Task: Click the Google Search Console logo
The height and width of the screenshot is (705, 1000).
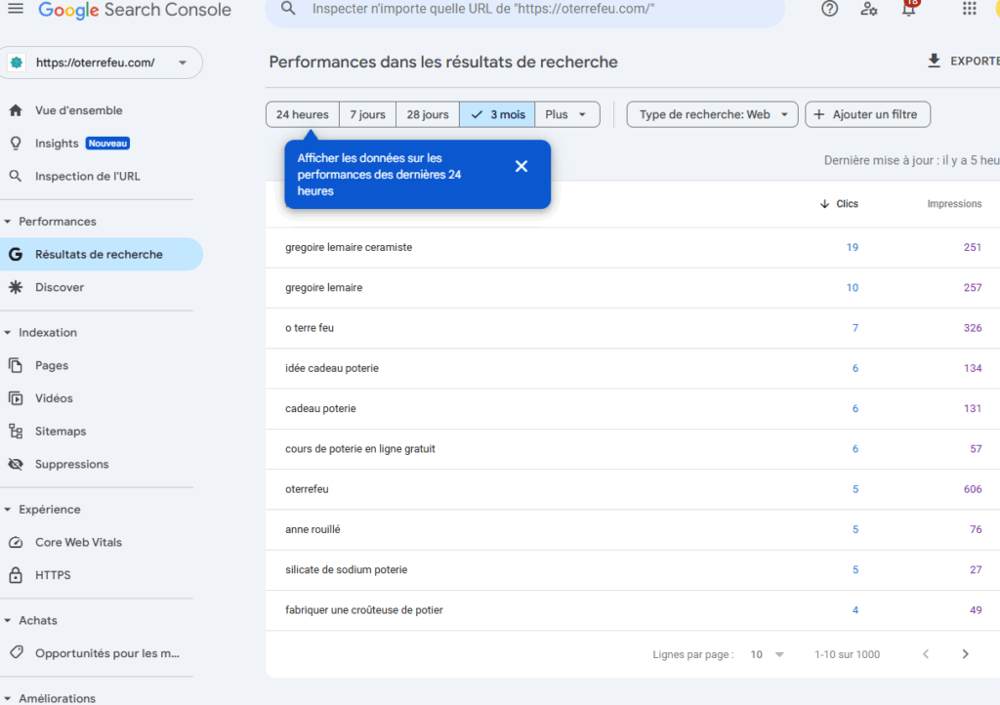Action: (x=135, y=10)
